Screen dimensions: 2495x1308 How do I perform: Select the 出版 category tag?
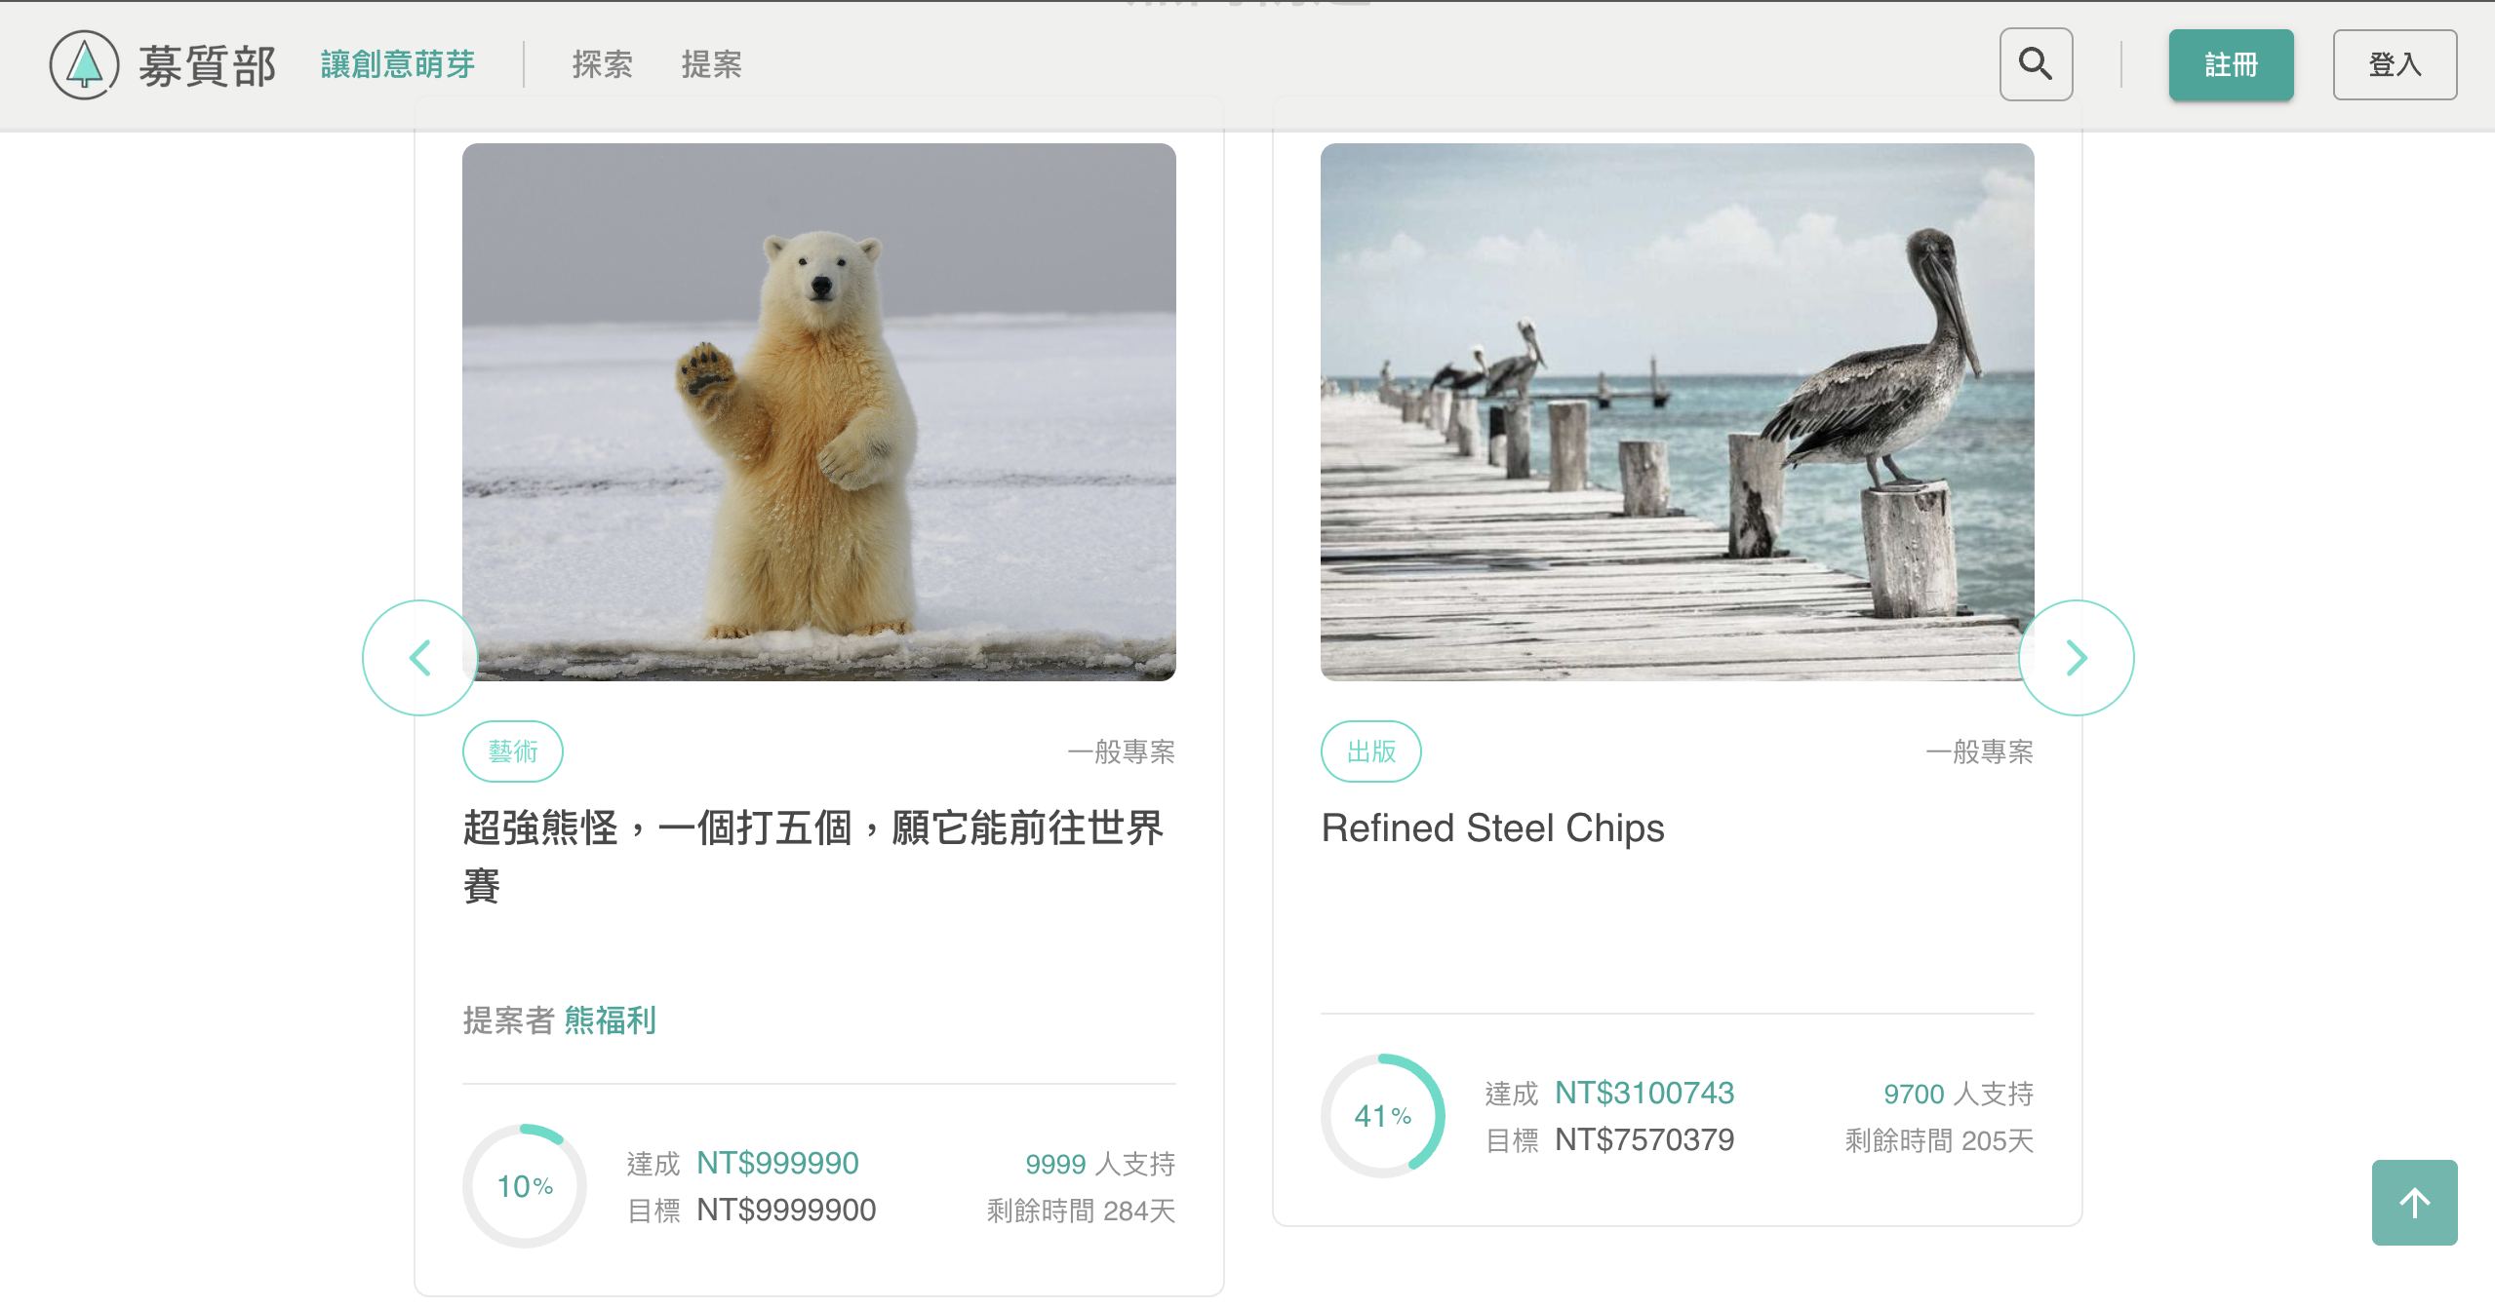pos(1370,751)
